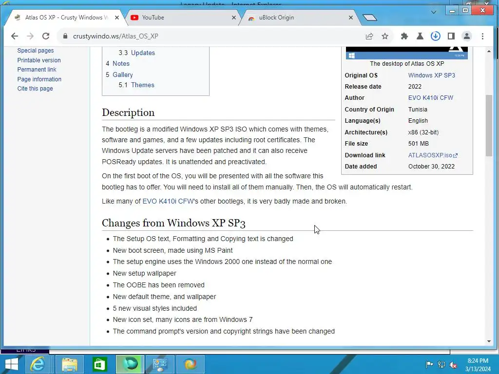Reload the current page
Screen dimensions: 499x374
pos(46,36)
